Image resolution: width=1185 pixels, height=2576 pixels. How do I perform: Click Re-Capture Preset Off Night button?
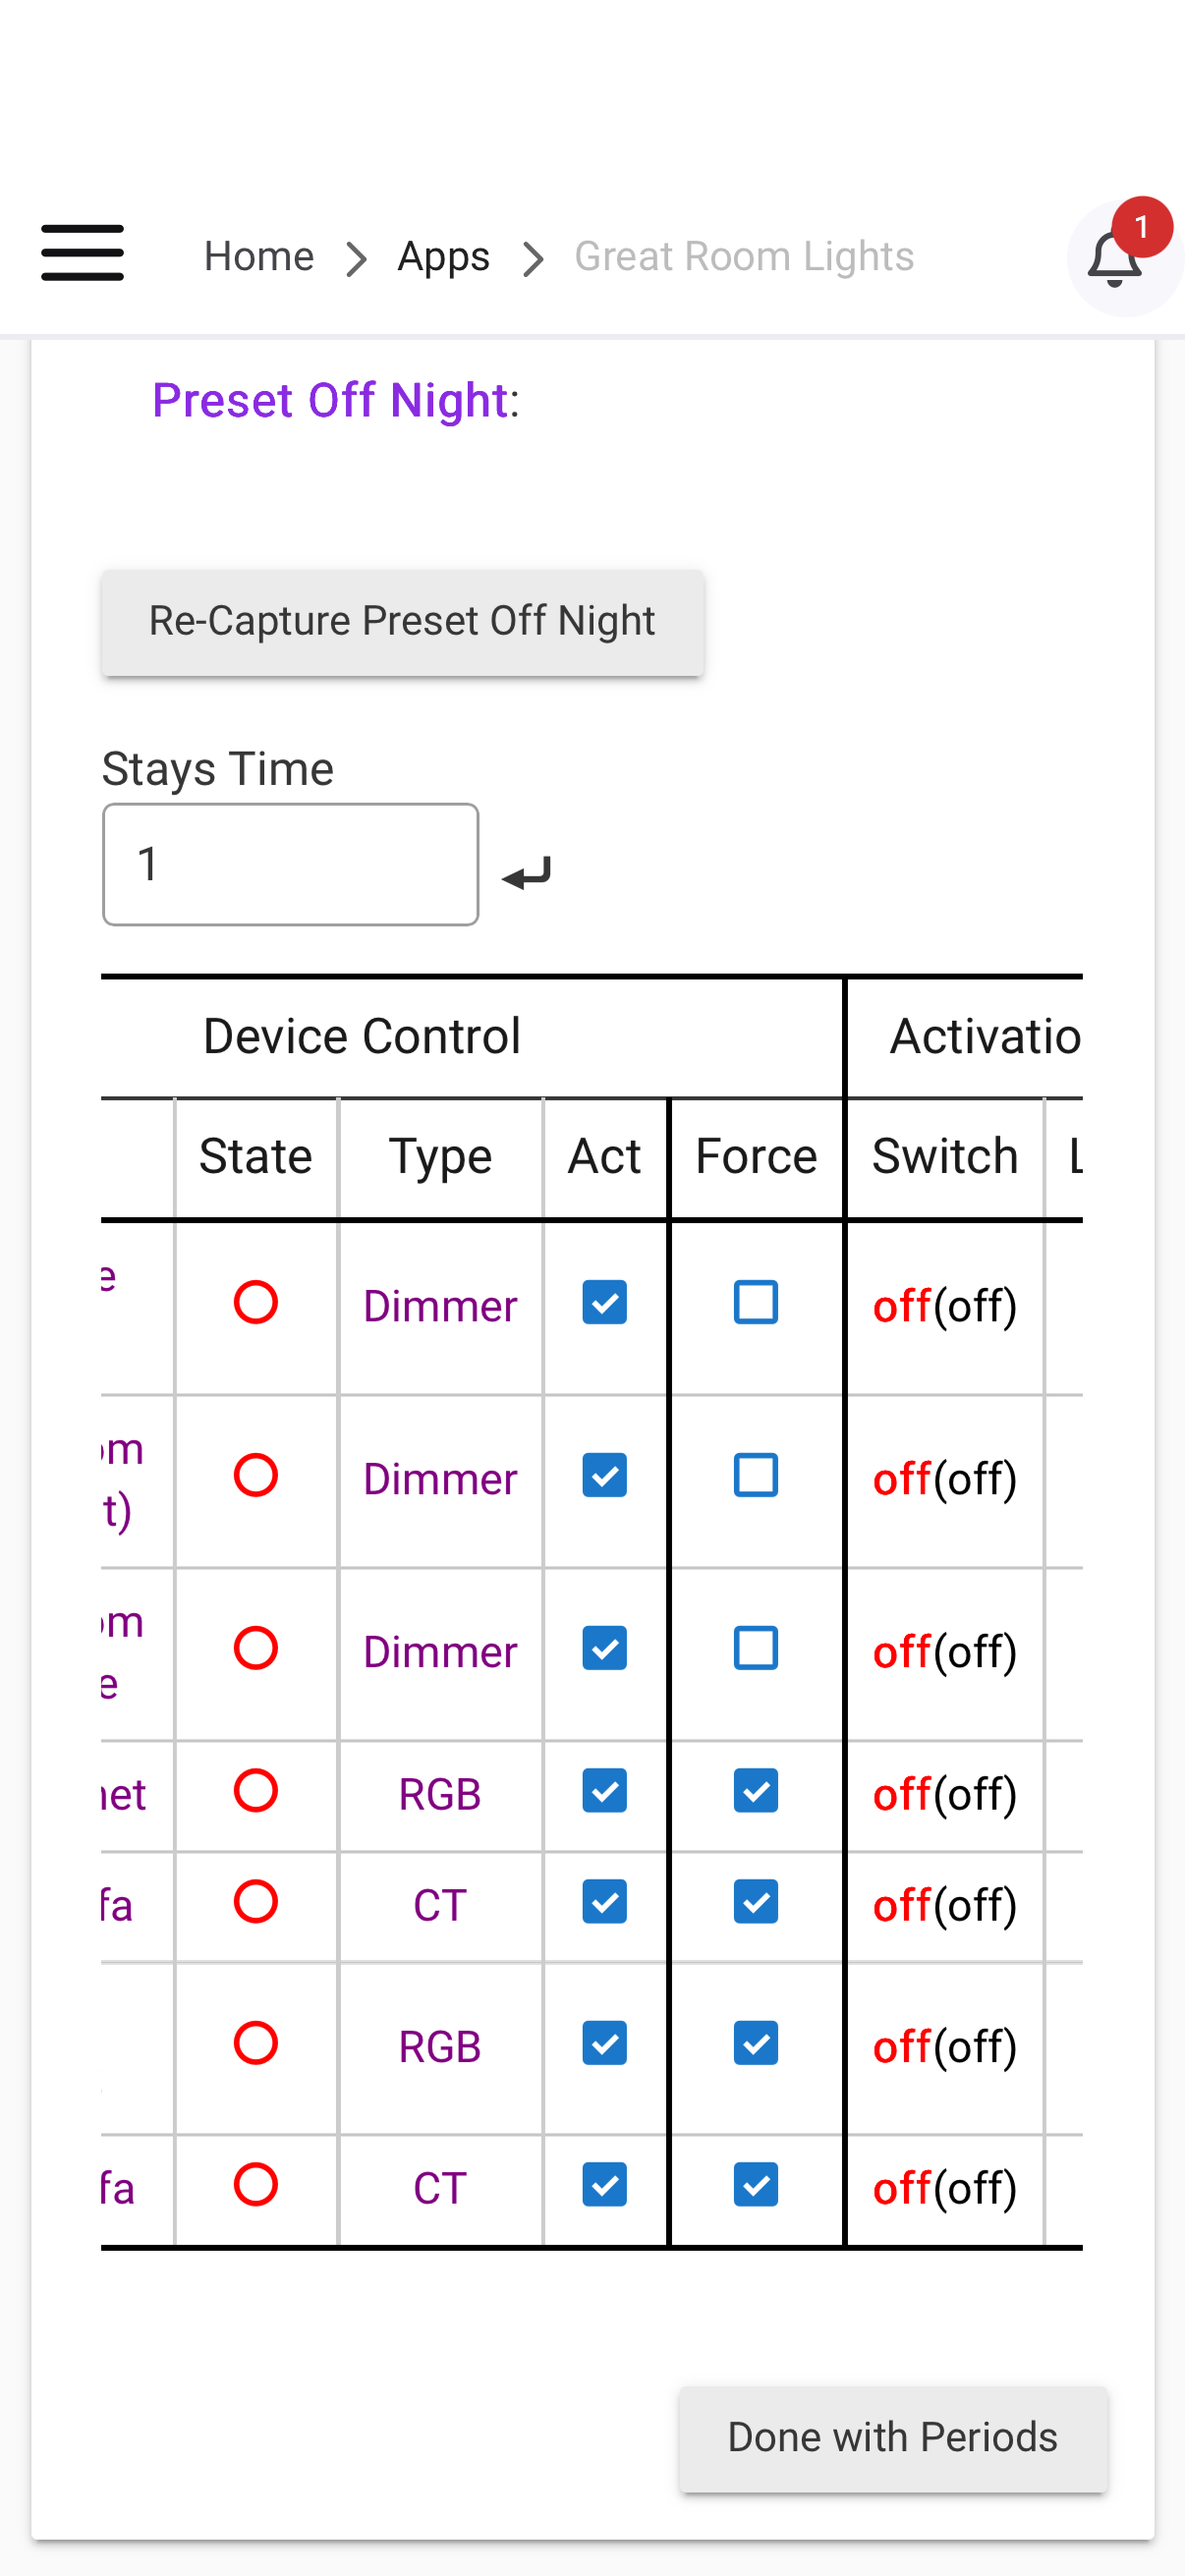[402, 621]
